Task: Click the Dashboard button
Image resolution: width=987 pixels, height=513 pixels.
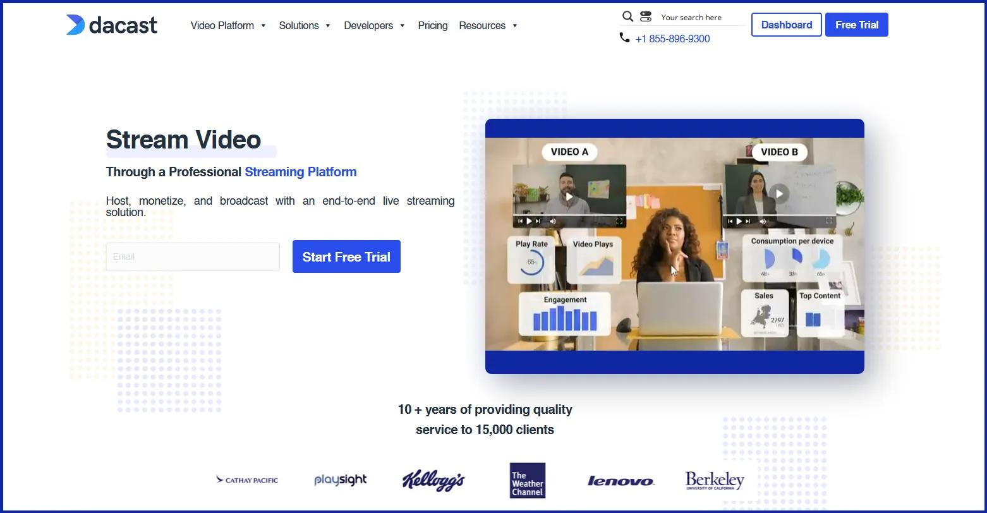Action: pyautogui.click(x=786, y=25)
